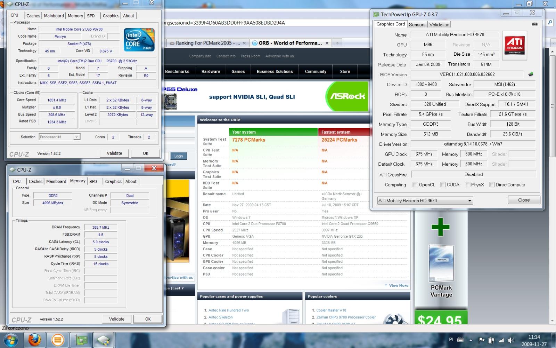The height and width of the screenshot is (348, 556).
Task: Click the Action Center flag tray icon
Action: click(x=481, y=340)
